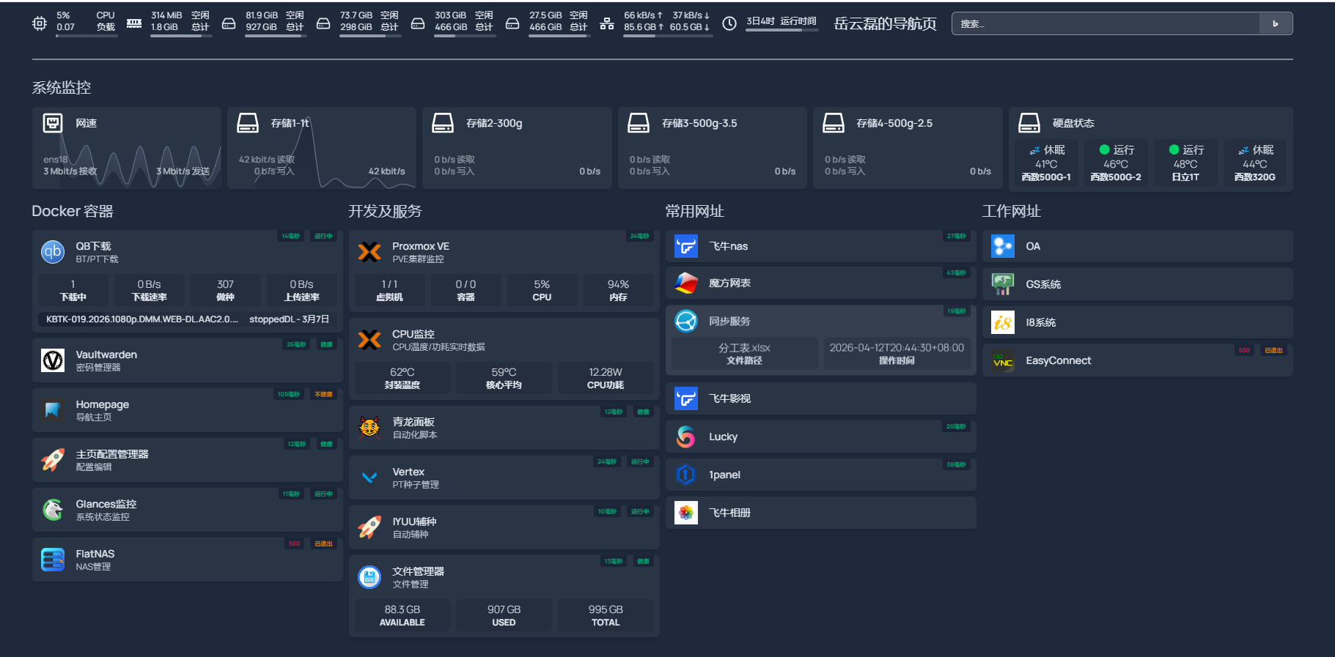Click the 1panel icon
Image resolution: width=1335 pixels, height=657 pixels.
(686, 475)
